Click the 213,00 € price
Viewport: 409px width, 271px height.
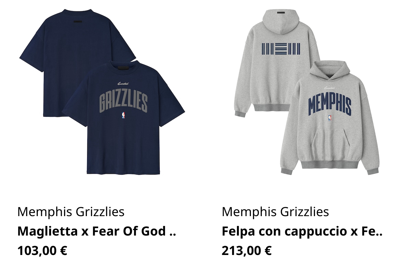(247, 251)
